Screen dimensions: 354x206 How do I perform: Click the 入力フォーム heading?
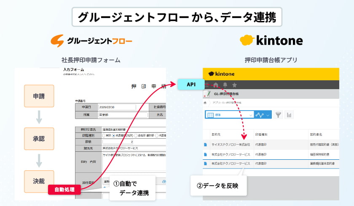click(x=73, y=70)
